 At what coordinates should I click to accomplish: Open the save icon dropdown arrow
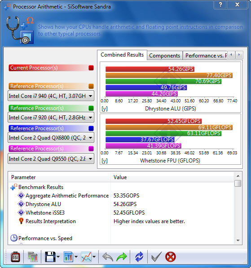click(x=58, y=256)
